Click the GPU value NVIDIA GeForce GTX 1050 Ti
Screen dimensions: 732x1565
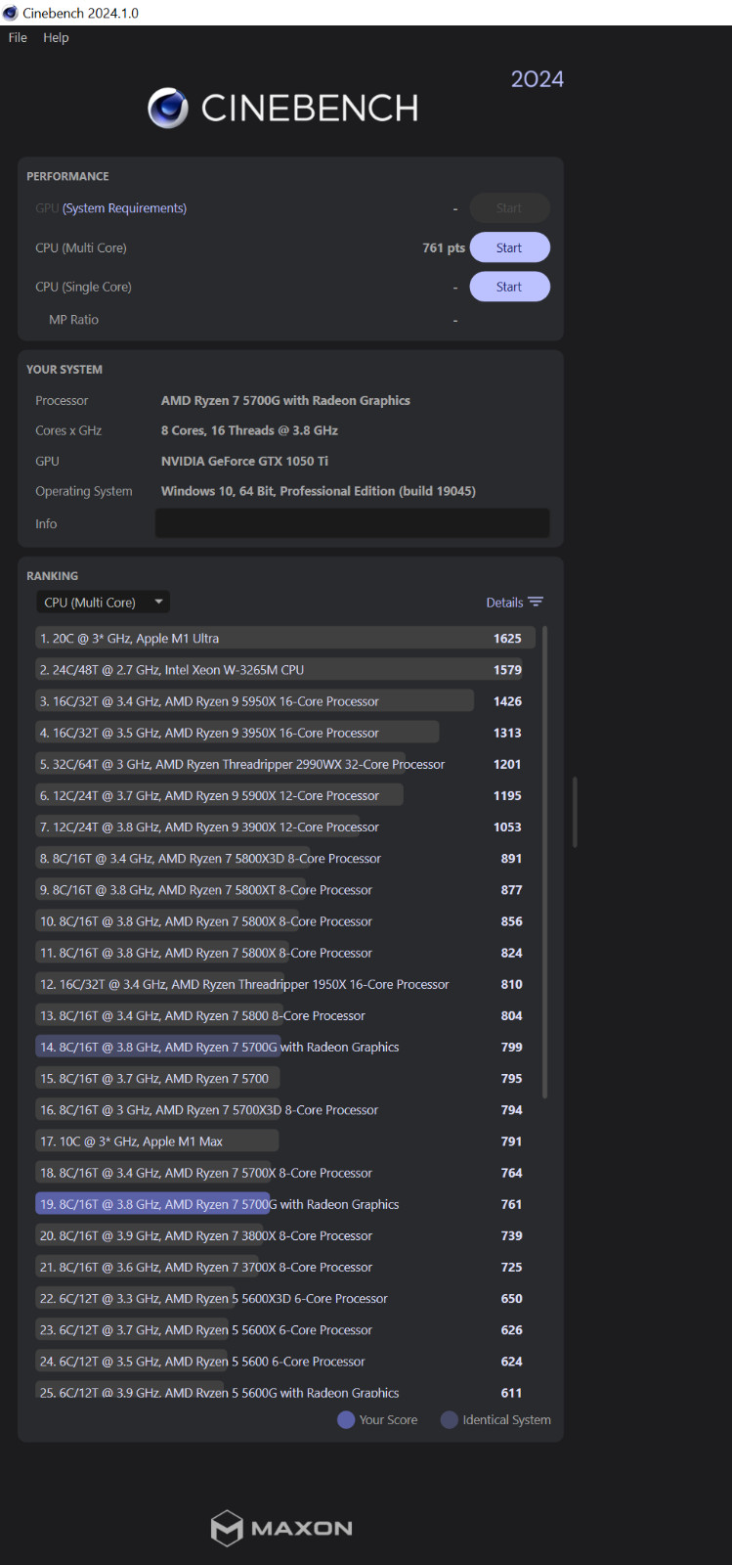(244, 461)
